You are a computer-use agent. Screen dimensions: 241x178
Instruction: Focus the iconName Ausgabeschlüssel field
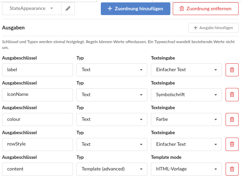[x=37, y=95]
